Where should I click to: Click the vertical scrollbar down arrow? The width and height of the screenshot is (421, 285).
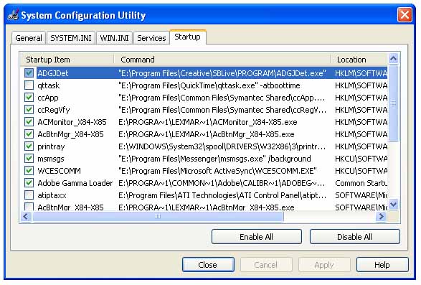click(393, 205)
